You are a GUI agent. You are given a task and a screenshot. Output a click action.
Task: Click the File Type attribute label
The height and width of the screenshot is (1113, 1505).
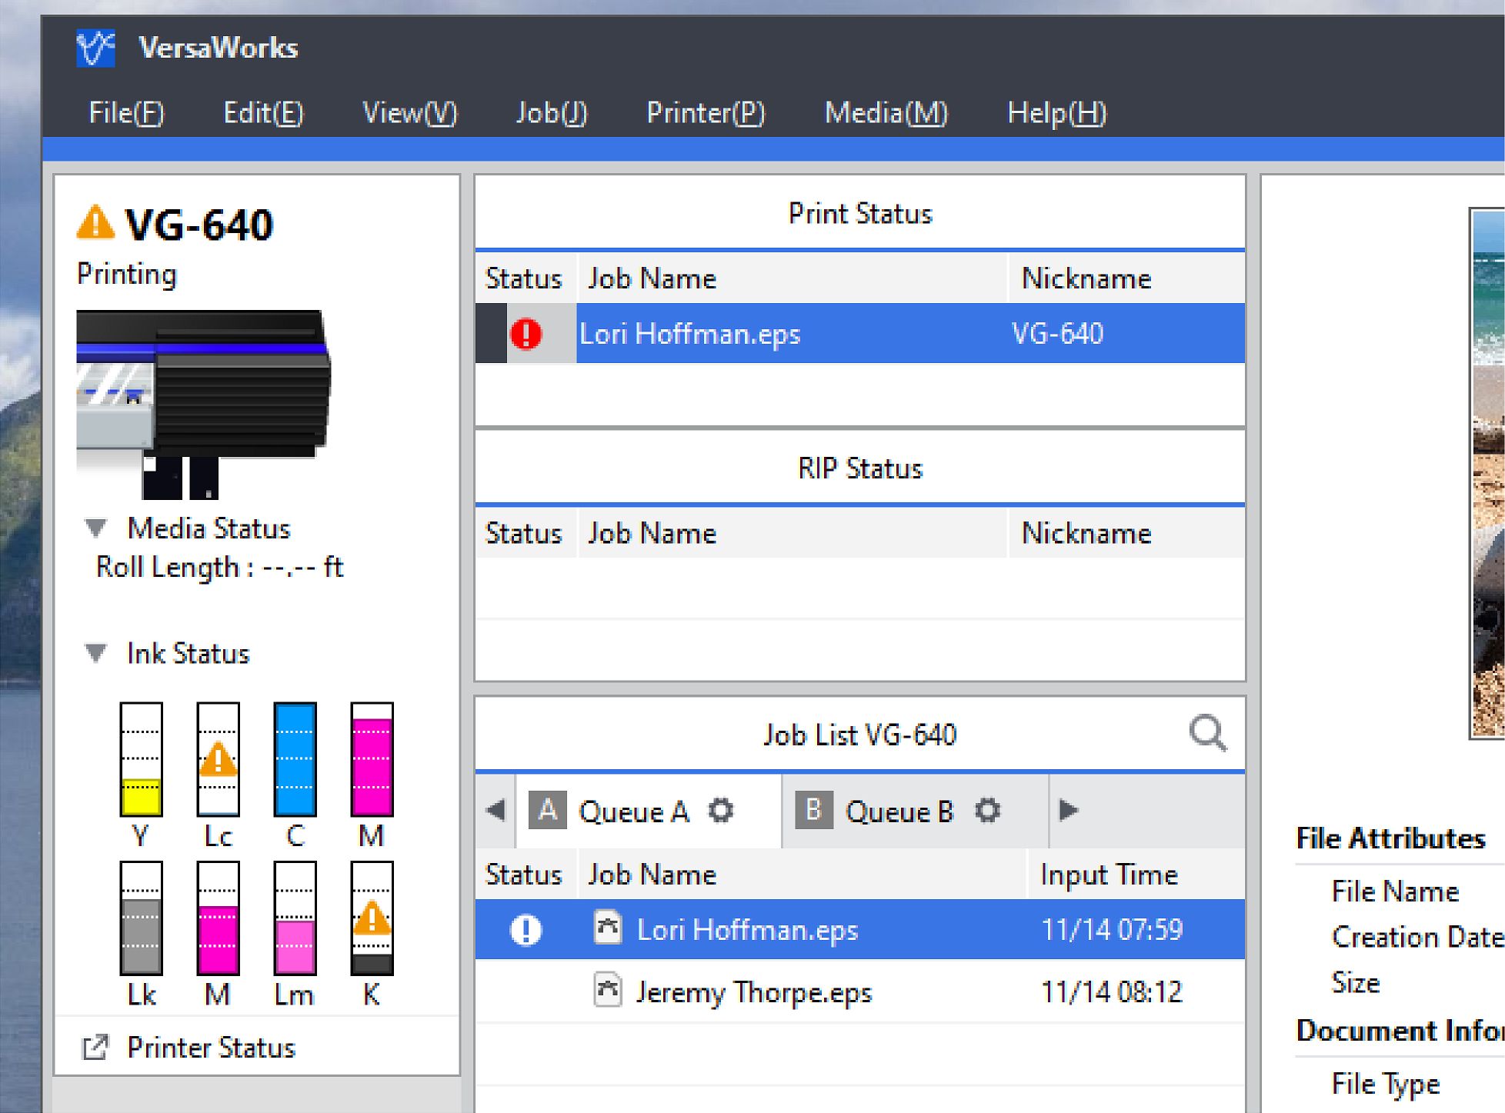pos(1386,1084)
